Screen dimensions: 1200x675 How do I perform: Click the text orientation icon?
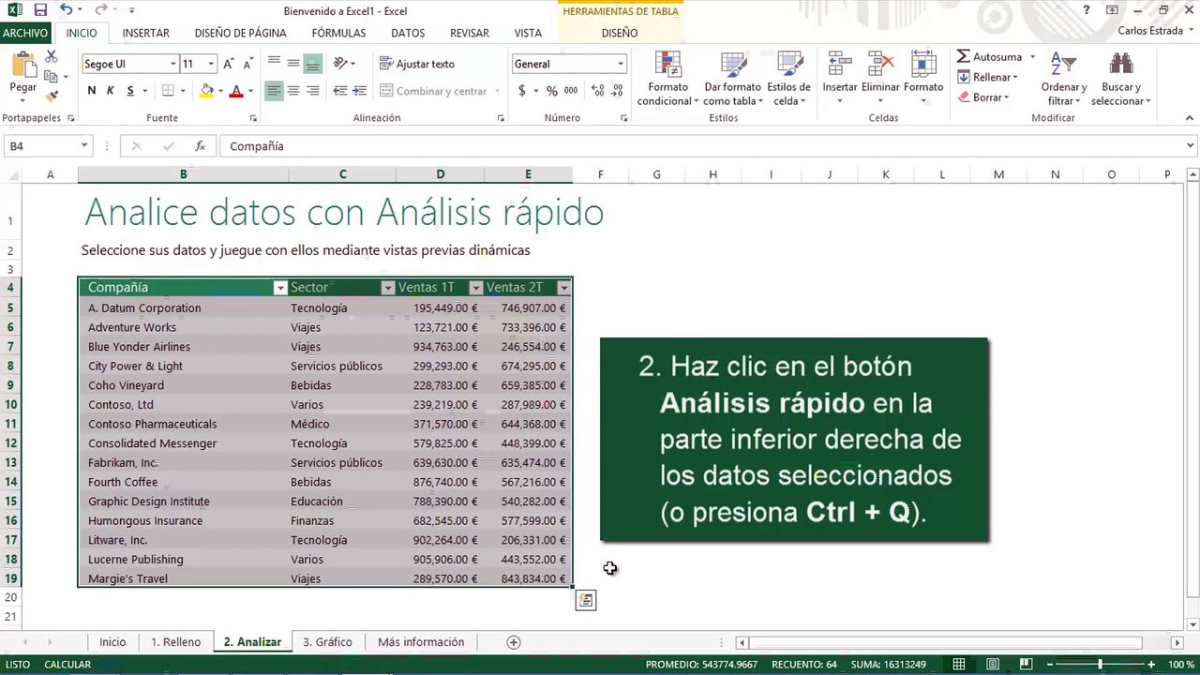coord(340,64)
